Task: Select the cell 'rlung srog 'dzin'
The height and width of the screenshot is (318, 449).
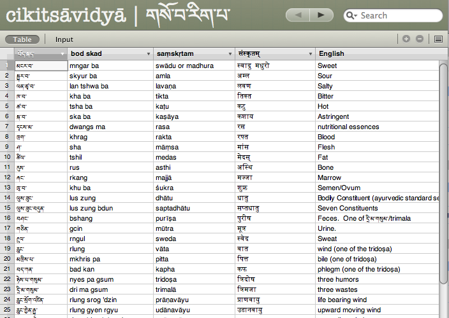Action: pyautogui.click(x=110, y=300)
